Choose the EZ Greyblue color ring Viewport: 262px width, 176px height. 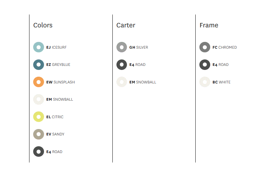point(39,65)
